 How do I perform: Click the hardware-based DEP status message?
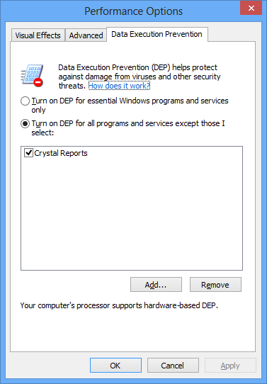[x=119, y=305]
